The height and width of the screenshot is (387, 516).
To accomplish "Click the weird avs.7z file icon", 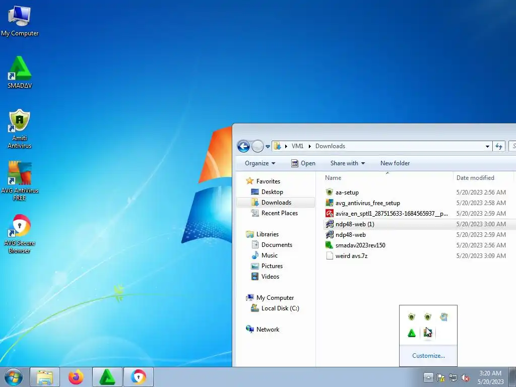I will pos(330,255).
